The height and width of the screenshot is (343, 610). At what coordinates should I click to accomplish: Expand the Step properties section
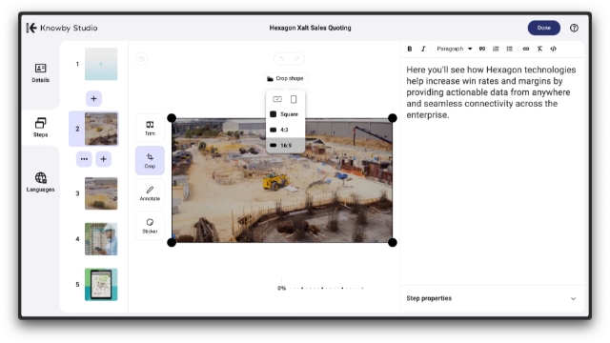coord(492,298)
